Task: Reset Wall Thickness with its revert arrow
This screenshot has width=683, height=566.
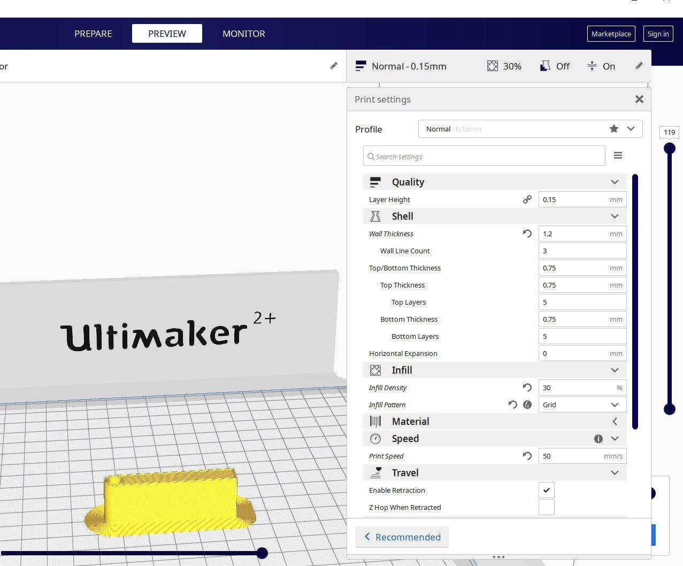Action: pyautogui.click(x=527, y=234)
